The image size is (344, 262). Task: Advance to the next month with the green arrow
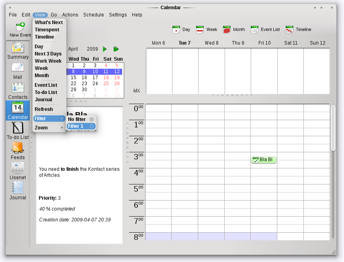point(104,49)
